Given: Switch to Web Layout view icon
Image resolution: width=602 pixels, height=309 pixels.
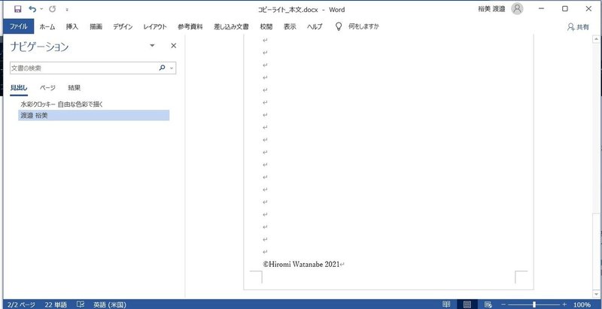Looking at the screenshot, I should 488,304.
